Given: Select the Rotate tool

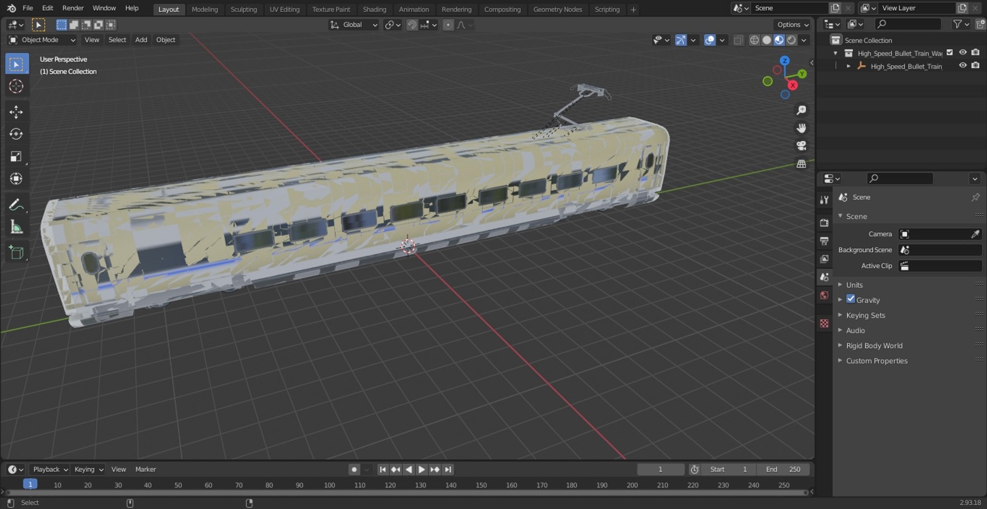Looking at the screenshot, I should [x=16, y=134].
